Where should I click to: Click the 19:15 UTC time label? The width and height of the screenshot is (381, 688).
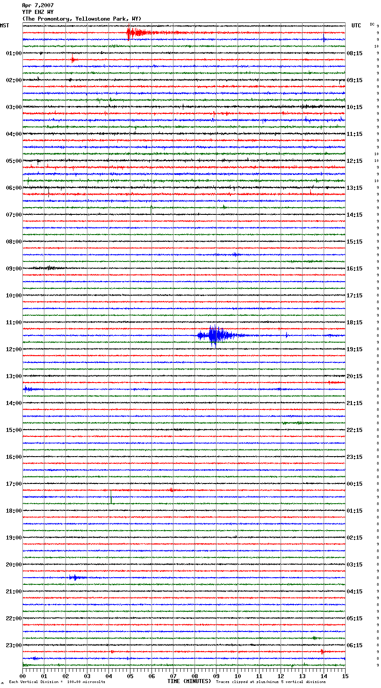point(355,349)
